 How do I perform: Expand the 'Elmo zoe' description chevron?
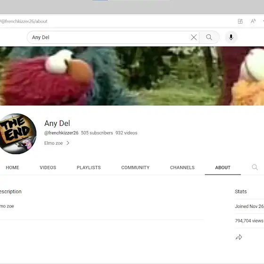(x=68, y=143)
